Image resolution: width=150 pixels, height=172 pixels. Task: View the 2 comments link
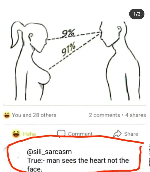tap(104, 115)
